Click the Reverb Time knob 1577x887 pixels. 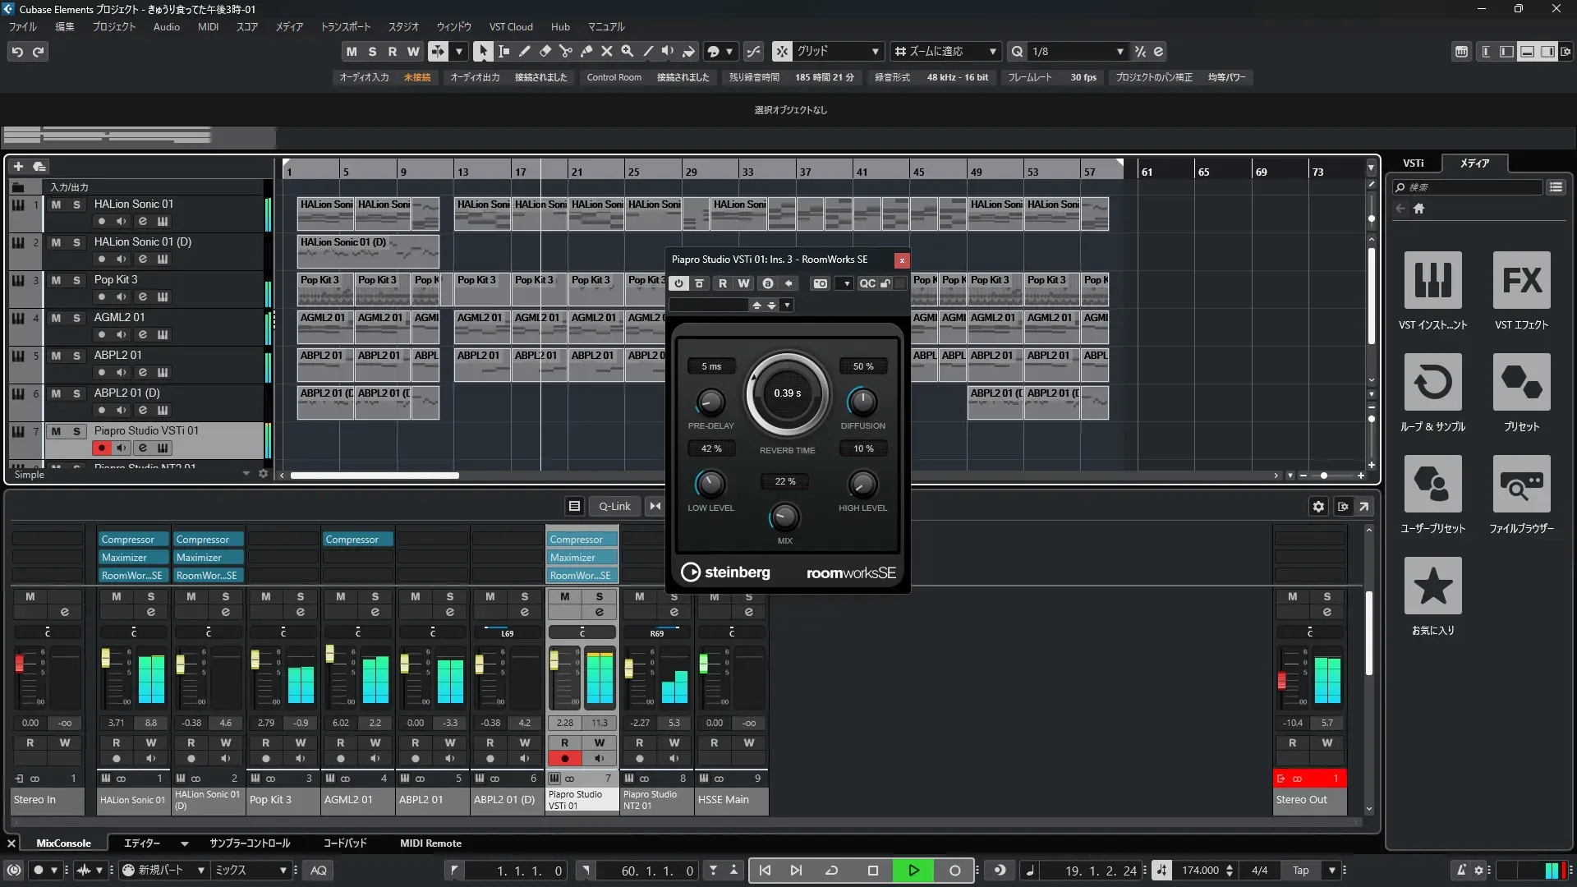(x=787, y=393)
